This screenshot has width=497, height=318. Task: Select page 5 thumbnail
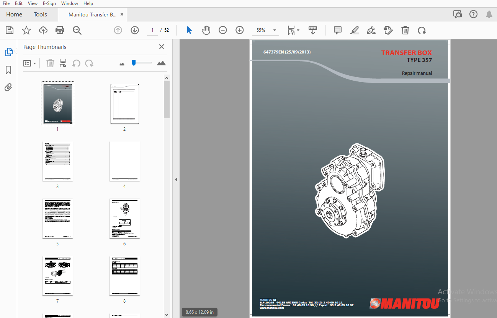pyautogui.click(x=57, y=218)
